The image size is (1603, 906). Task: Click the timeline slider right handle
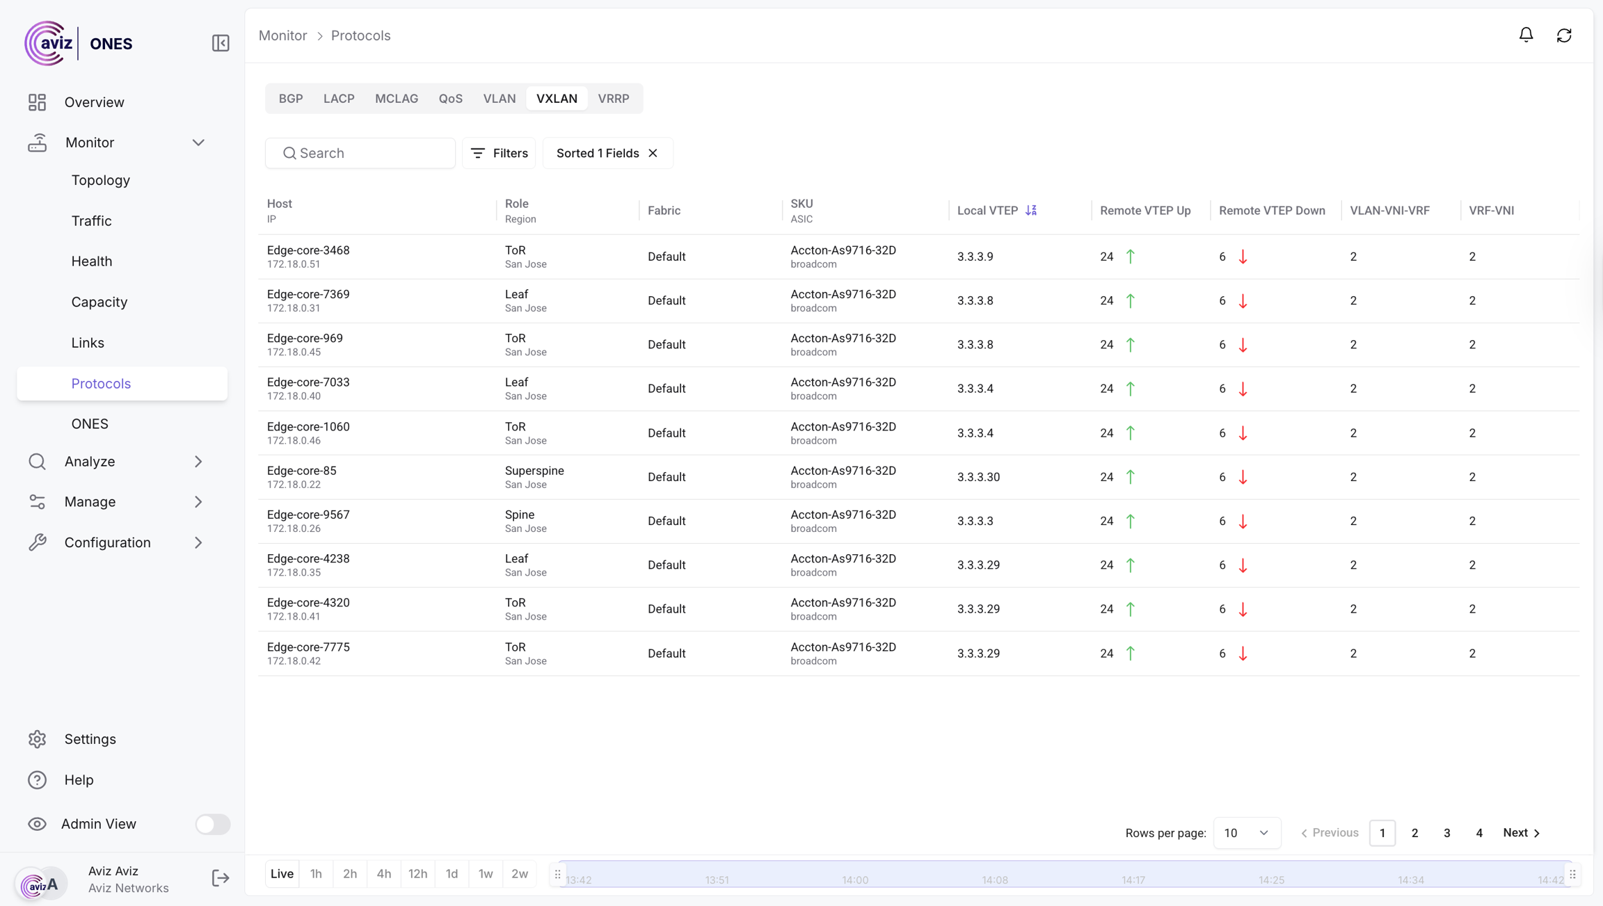pyautogui.click(x=1572, y=874)
